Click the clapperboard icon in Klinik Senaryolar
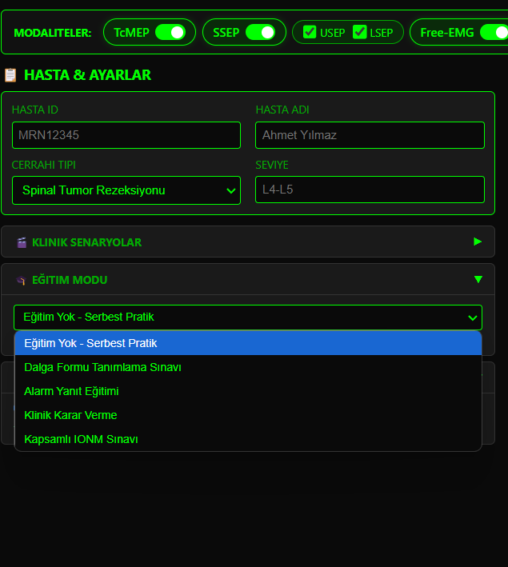This screenshot has height=567, width=508. click(x=22, y=242)
